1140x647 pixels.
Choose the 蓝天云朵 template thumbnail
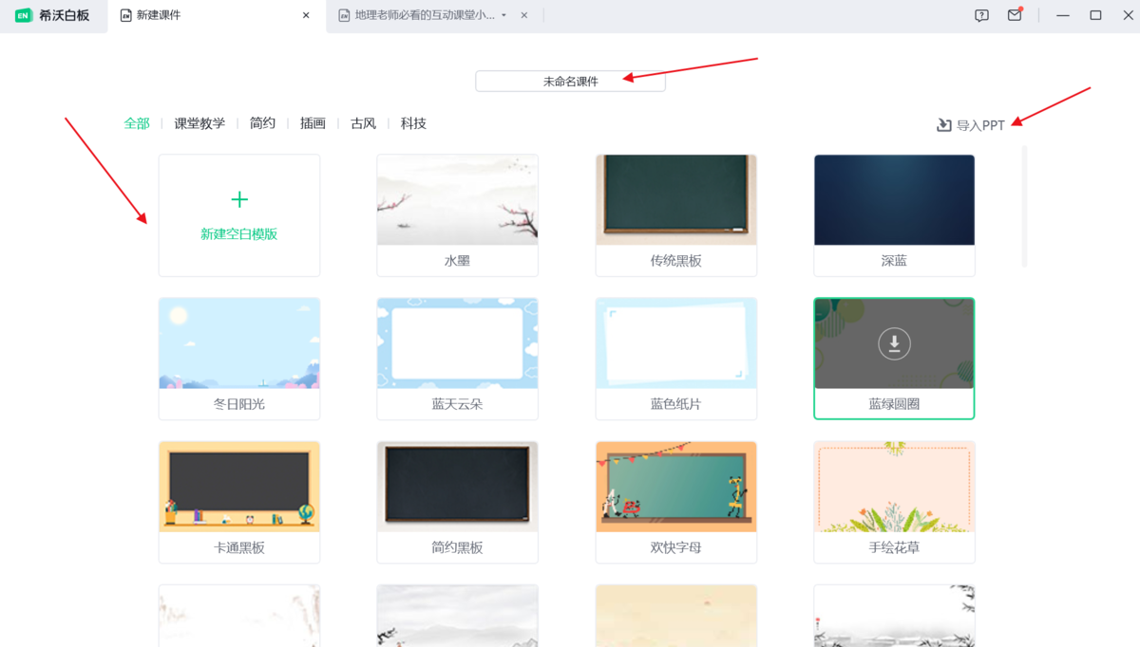point(458,343)
